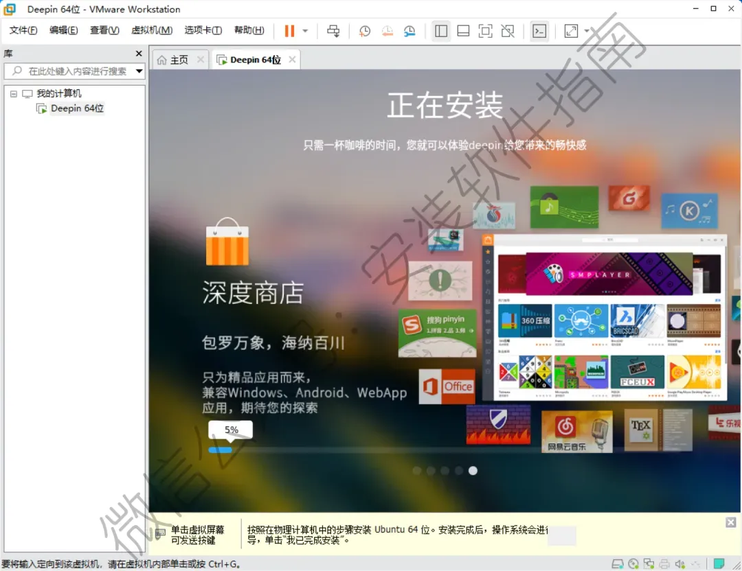This screenshot has width=742, height=571.
Task: Close the 主页 tab
Action: (201, 60)
